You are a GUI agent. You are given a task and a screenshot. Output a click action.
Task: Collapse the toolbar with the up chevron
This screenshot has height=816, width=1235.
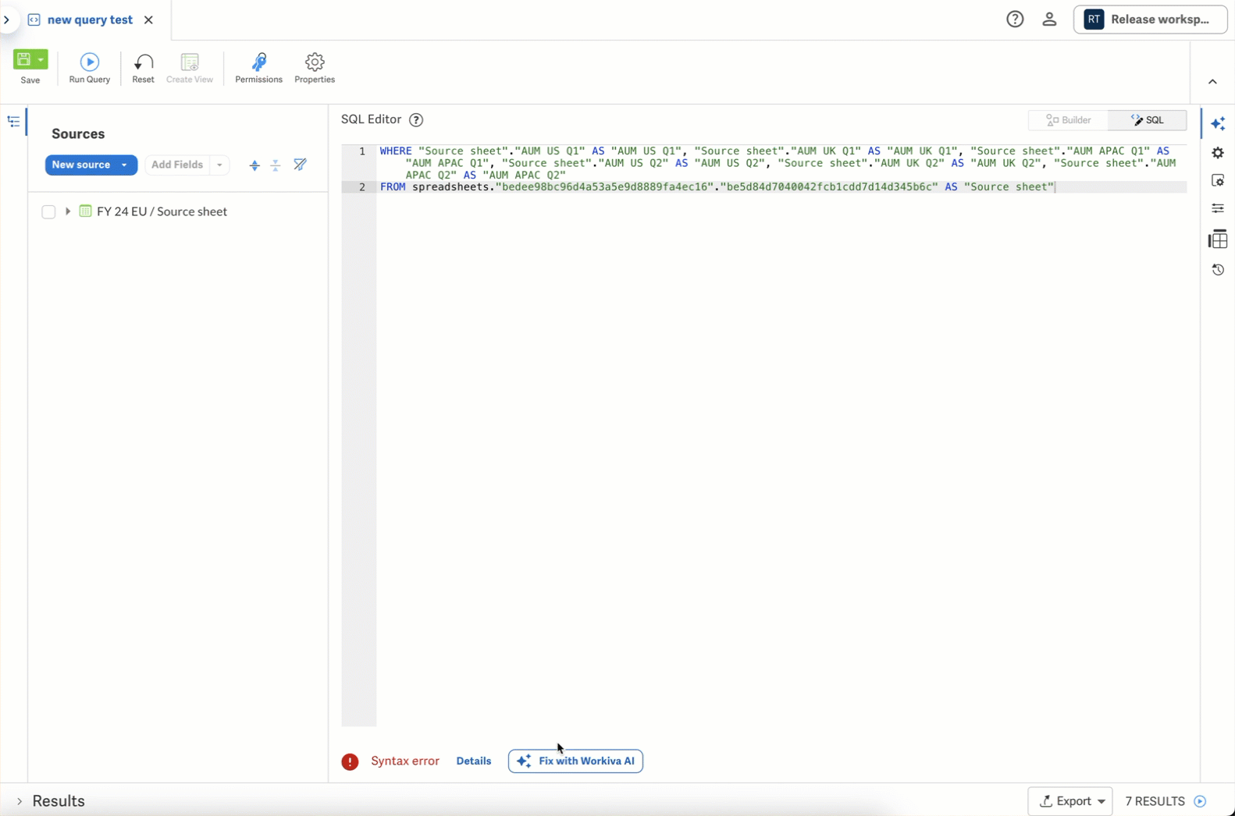(x=1212, y=82)
